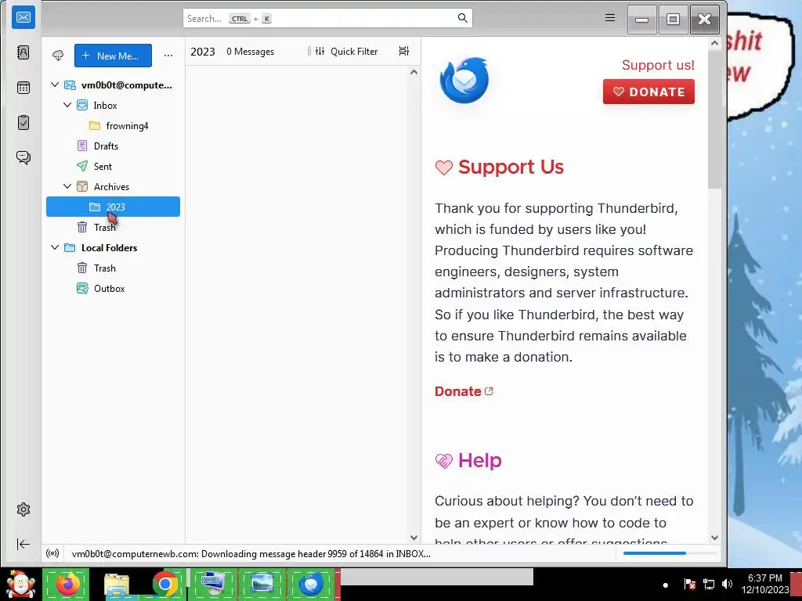Open the Address Book space
Image resolution: width=802 pixels, height=601 pixels.
tap(23, 52)
